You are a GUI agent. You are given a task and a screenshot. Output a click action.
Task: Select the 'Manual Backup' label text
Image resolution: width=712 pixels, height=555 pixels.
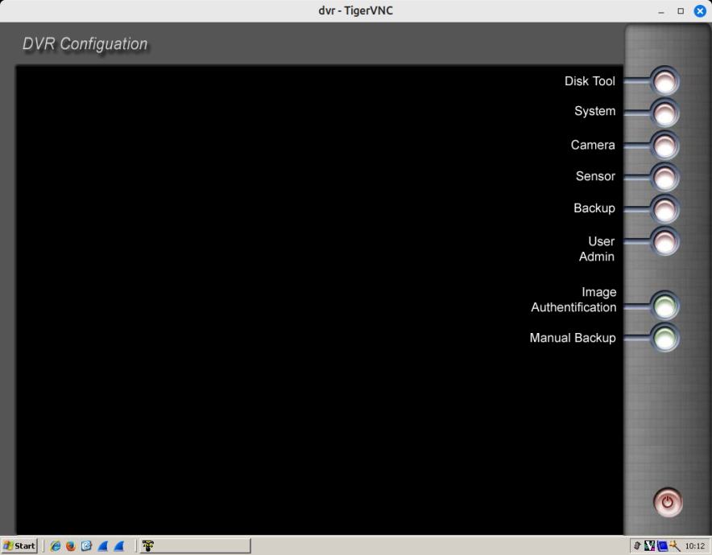(573, 338)
